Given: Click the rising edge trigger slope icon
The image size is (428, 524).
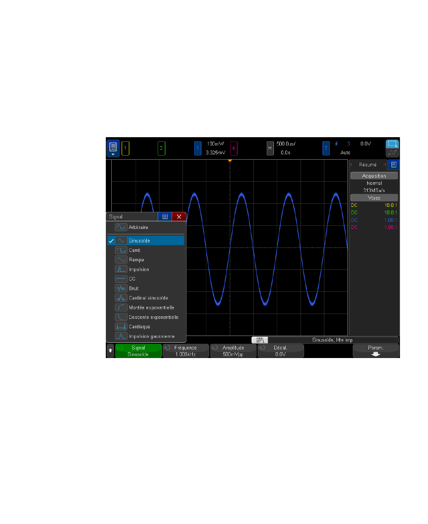Looking at the screenshot, I should pyautogui.click(x=336, y=143).
